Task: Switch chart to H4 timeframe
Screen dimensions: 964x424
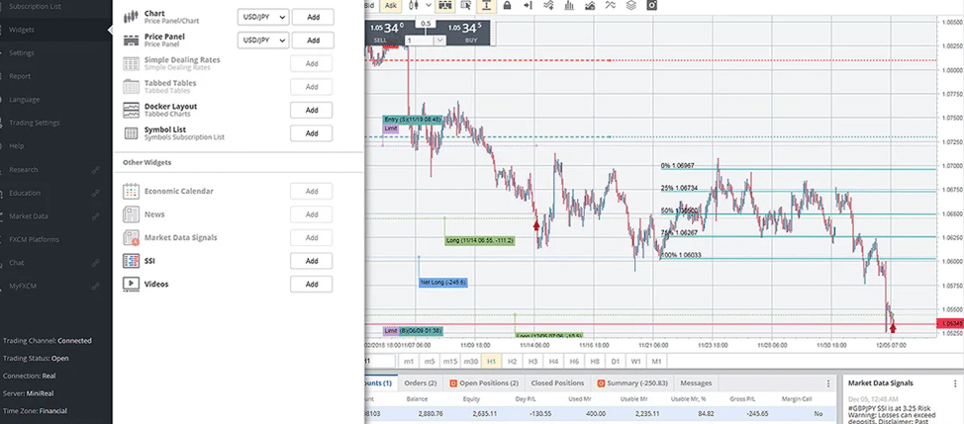Action: [553, 362]
